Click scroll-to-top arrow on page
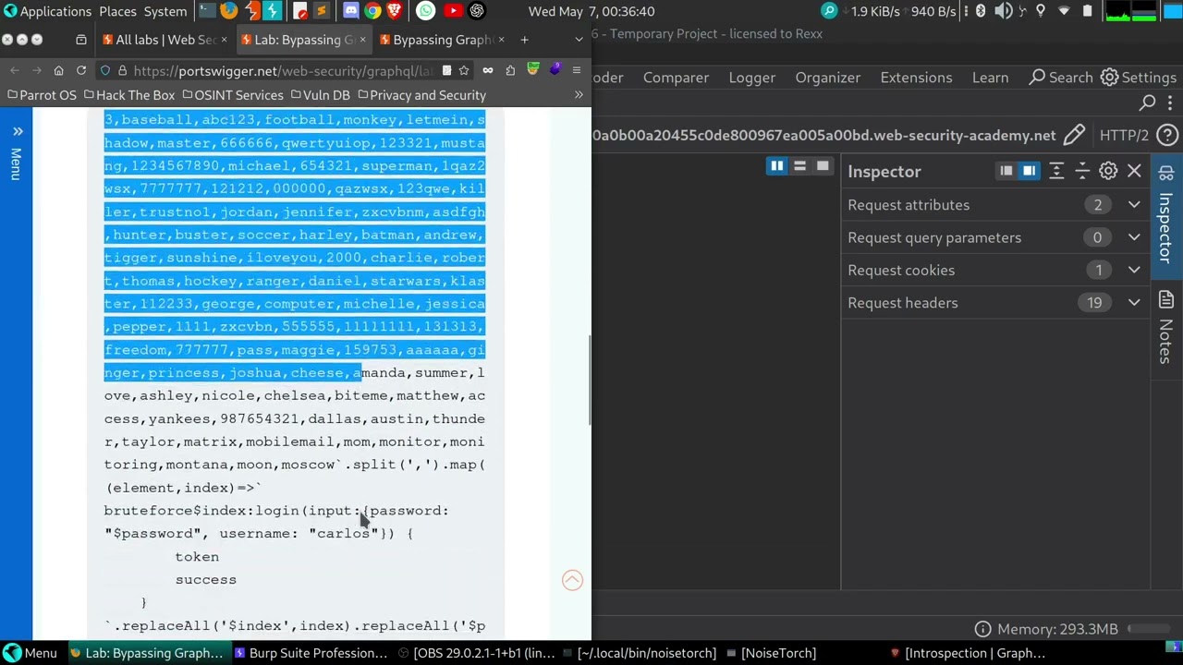 coord(572,580)
